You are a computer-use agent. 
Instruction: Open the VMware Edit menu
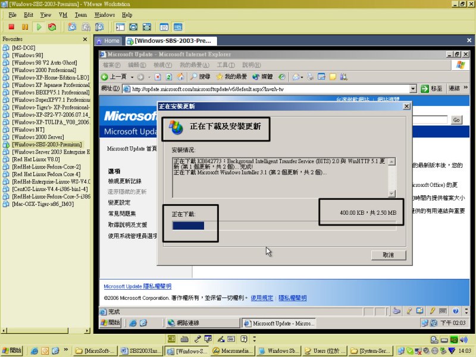(29, 15)
